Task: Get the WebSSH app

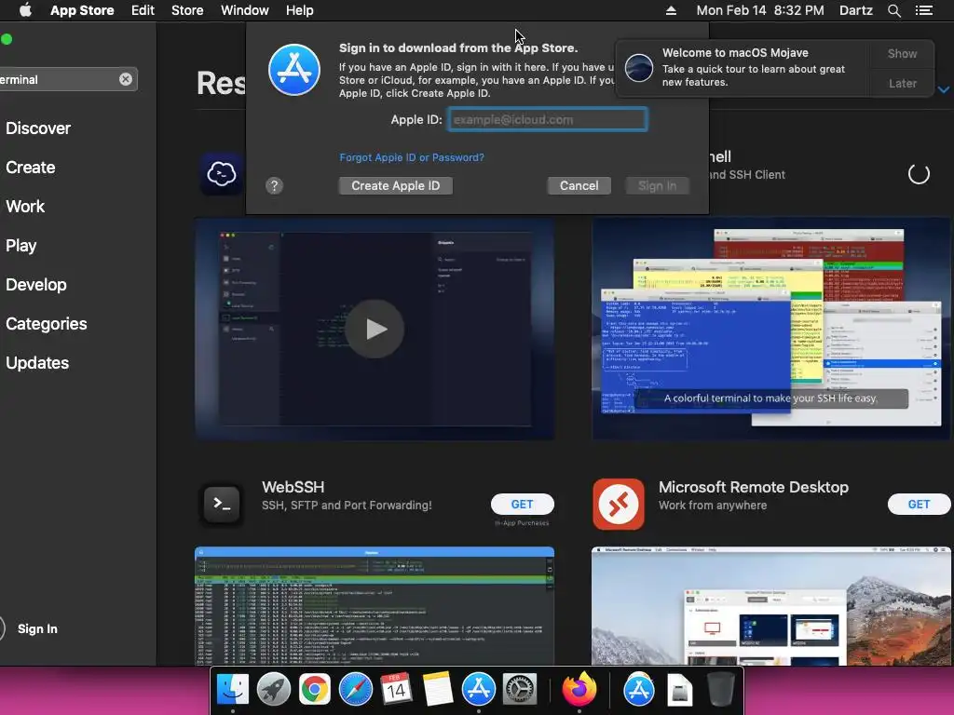Action: pyautogui.click(x=522, y=504)
